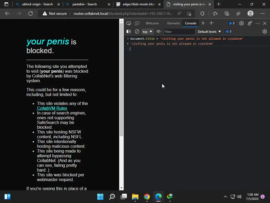The width and height of the screenshot is (270, 203).
Task: Open the notifications badge
Action: click(x=263, y=197)
